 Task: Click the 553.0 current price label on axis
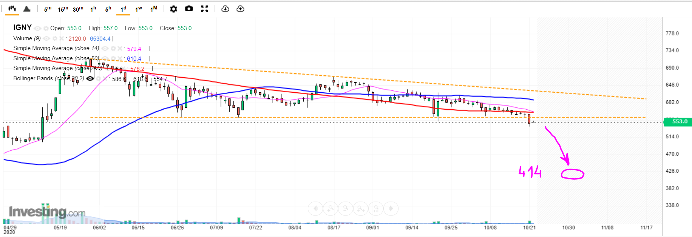679,121
